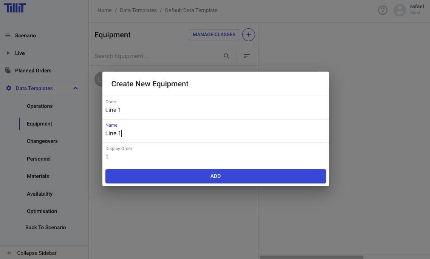
Task: Click the Data Templates gear icon
Action: coord(9,88)
